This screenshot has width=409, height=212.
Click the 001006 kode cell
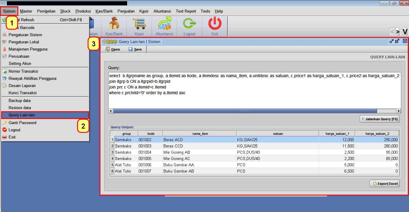(151, 165)
